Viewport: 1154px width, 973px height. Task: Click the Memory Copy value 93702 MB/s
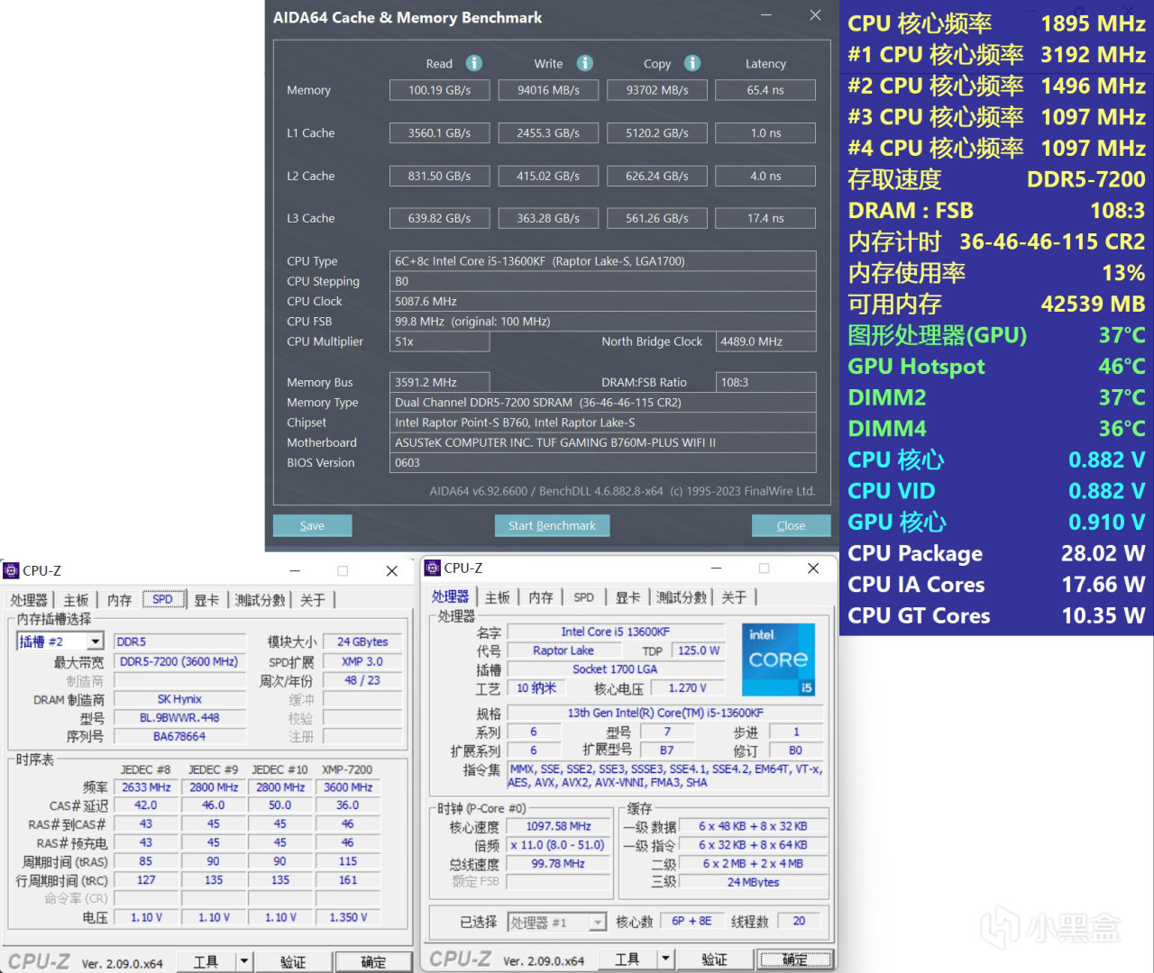pyautogui.click(x=657, y=90)
